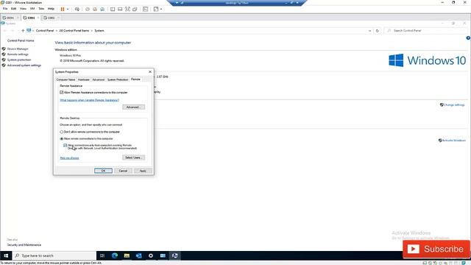471x265 pixels.
Task: Click the Send Ctrl+Alt+Del toolbar icon
Action: click(x=77, y=9)
